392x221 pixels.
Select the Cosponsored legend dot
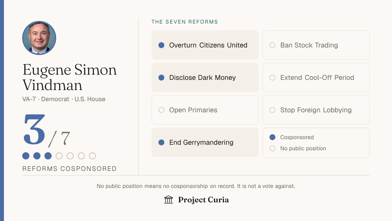click(272, 137)
